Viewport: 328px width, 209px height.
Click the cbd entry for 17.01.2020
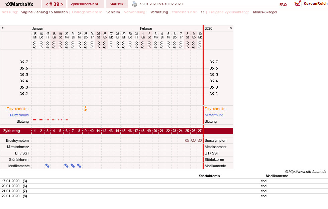click(x=263, y=181)
